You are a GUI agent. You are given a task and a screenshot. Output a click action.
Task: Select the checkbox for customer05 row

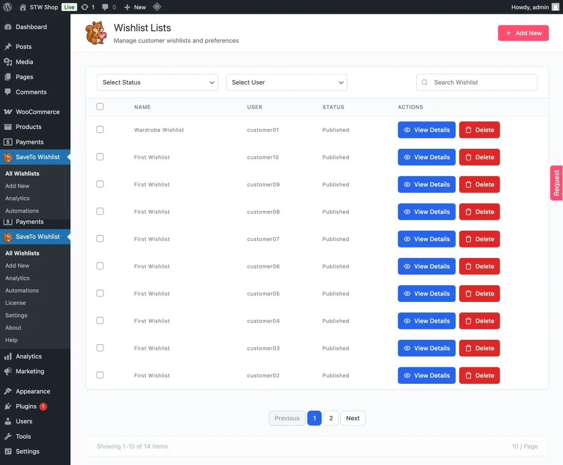pos(100,293)
